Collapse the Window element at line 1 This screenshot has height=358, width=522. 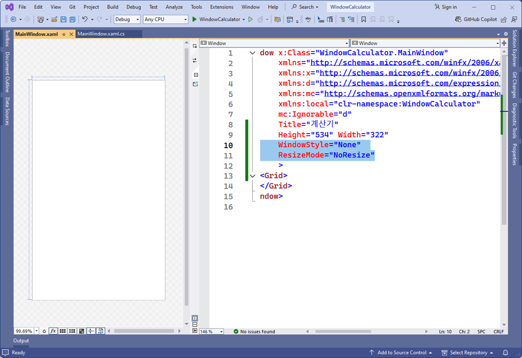[x=252, y=53]
